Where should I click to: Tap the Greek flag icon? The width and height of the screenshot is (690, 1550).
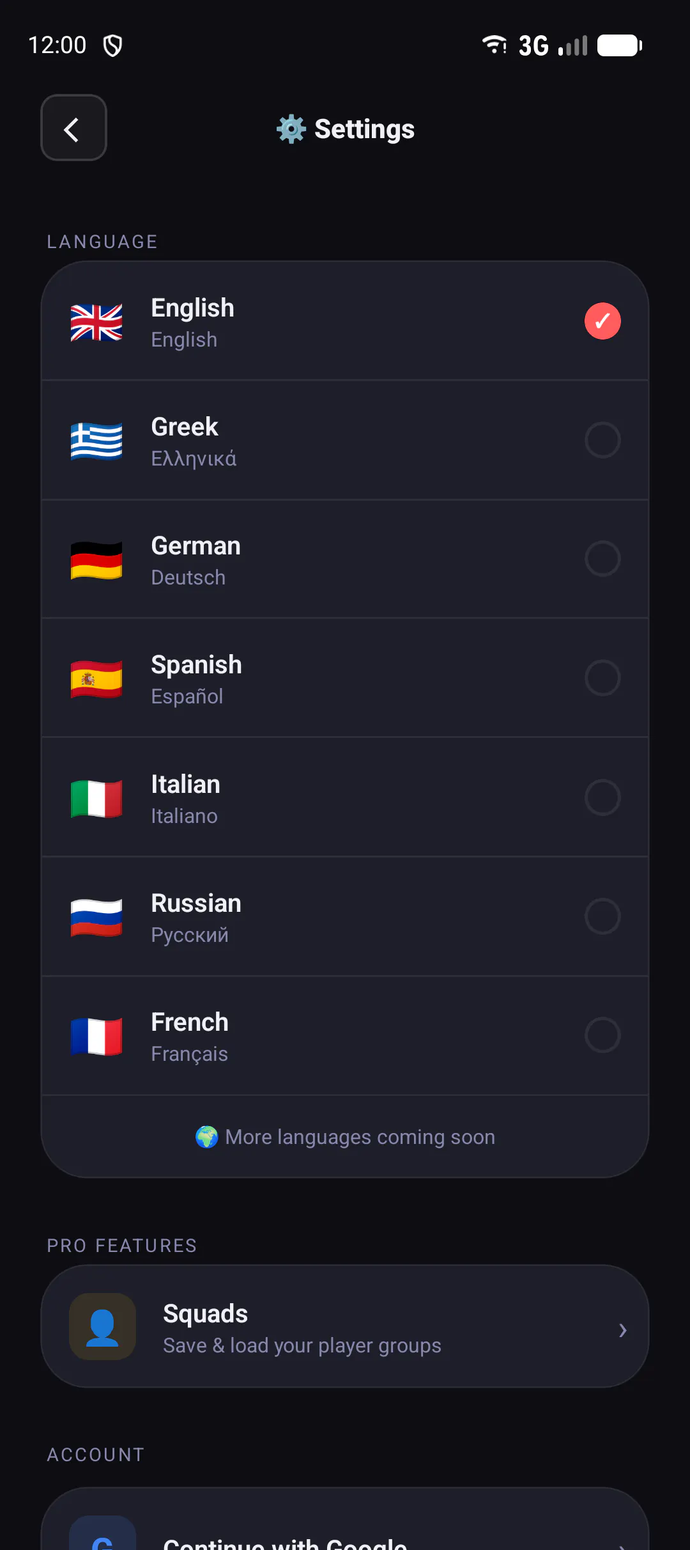coord(96,441)
